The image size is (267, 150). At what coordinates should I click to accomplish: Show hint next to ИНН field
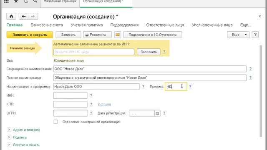(91, 95)
